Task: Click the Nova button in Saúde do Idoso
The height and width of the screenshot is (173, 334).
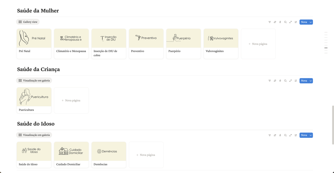Action: [x=304, y=135]
